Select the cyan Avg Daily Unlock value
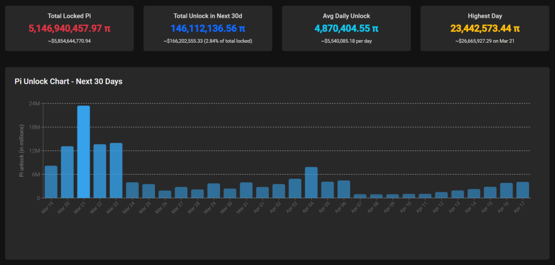 pos(346,28)
